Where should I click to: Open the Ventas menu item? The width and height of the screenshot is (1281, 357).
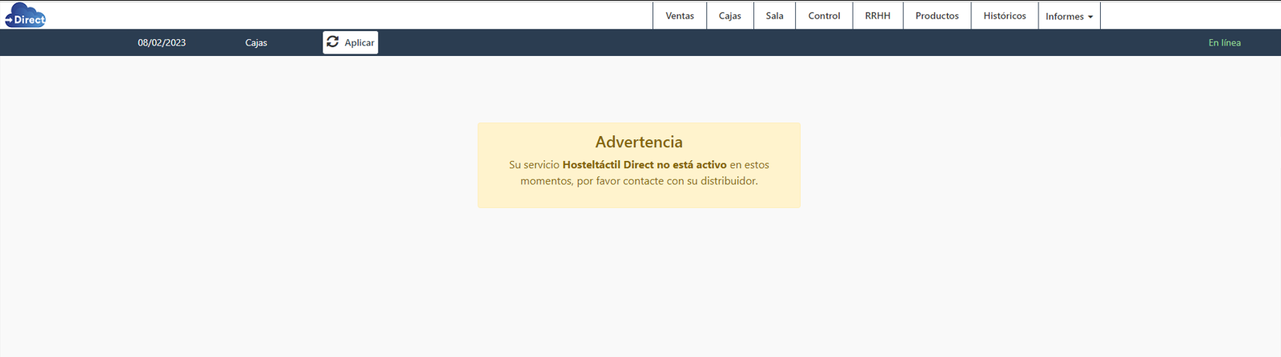point(680,16)
